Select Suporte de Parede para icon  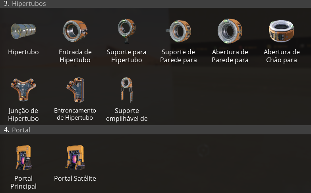coord(178,31)
